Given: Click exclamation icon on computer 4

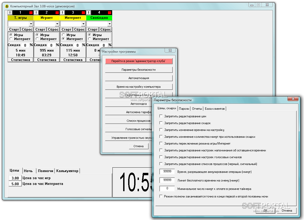Looking at the screenshot, I should (89, 13).
